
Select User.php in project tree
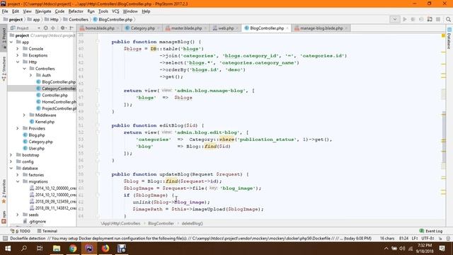click(33, 148)
